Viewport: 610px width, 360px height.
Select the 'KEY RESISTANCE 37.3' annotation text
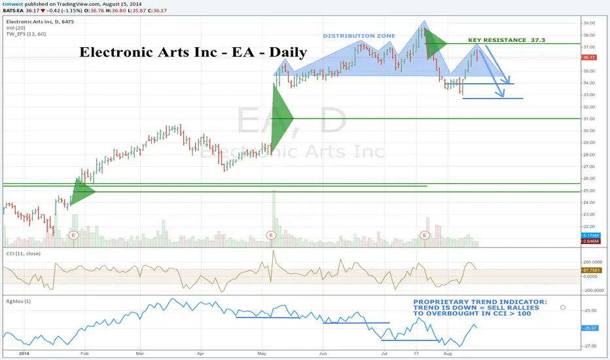click(x=507, y=40)
